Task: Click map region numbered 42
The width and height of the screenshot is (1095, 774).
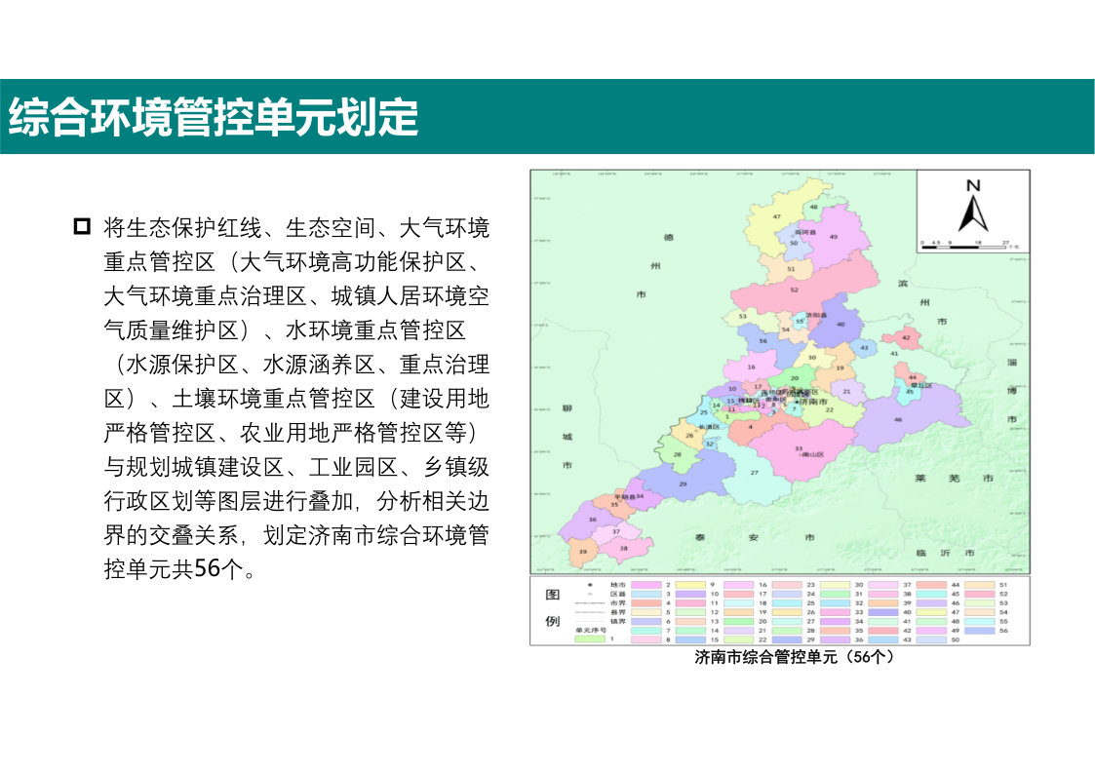Action: pyautogui.click(x=906, y=338)
